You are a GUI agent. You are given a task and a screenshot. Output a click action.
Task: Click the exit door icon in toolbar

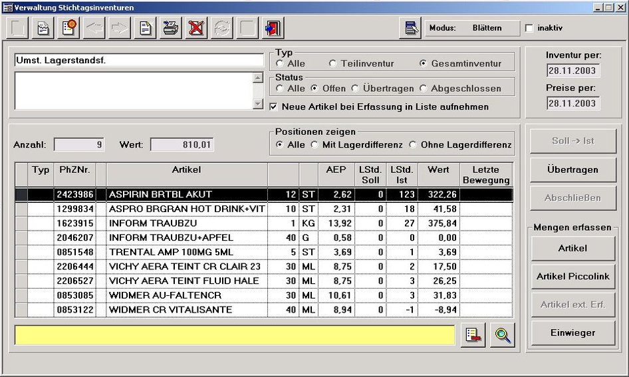coord(273,29)
